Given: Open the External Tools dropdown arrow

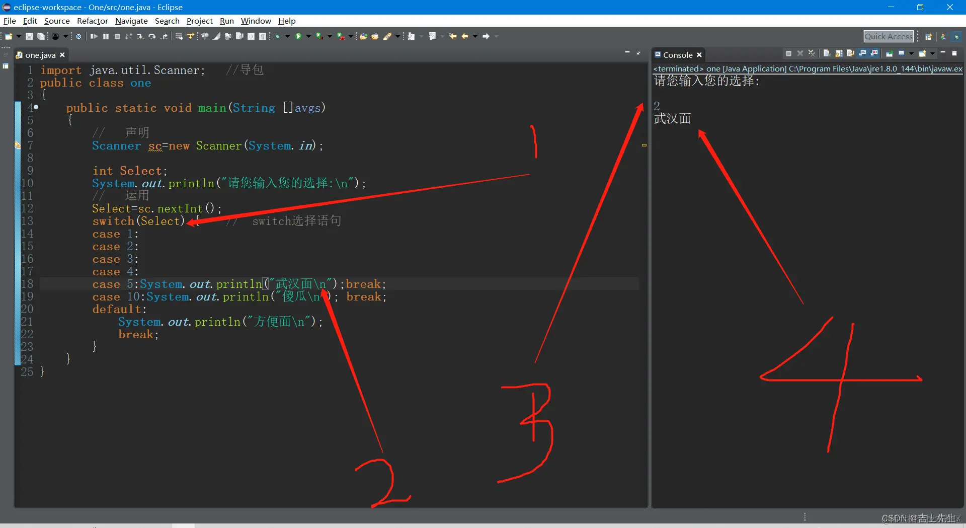Looking at the screenshot, I should pos(351,36).
